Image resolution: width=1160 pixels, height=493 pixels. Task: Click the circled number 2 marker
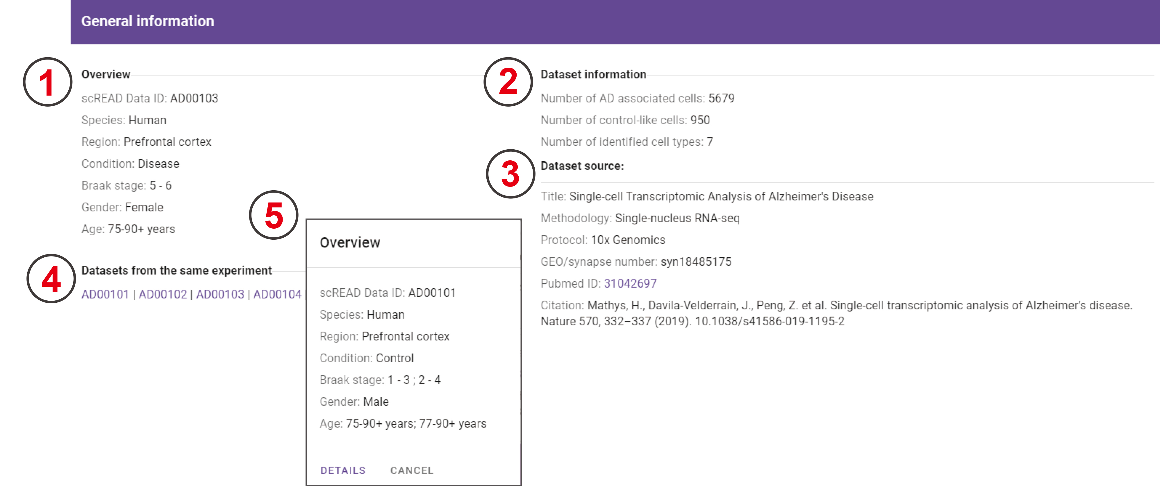pyautogui.click(x=508, y=82)
